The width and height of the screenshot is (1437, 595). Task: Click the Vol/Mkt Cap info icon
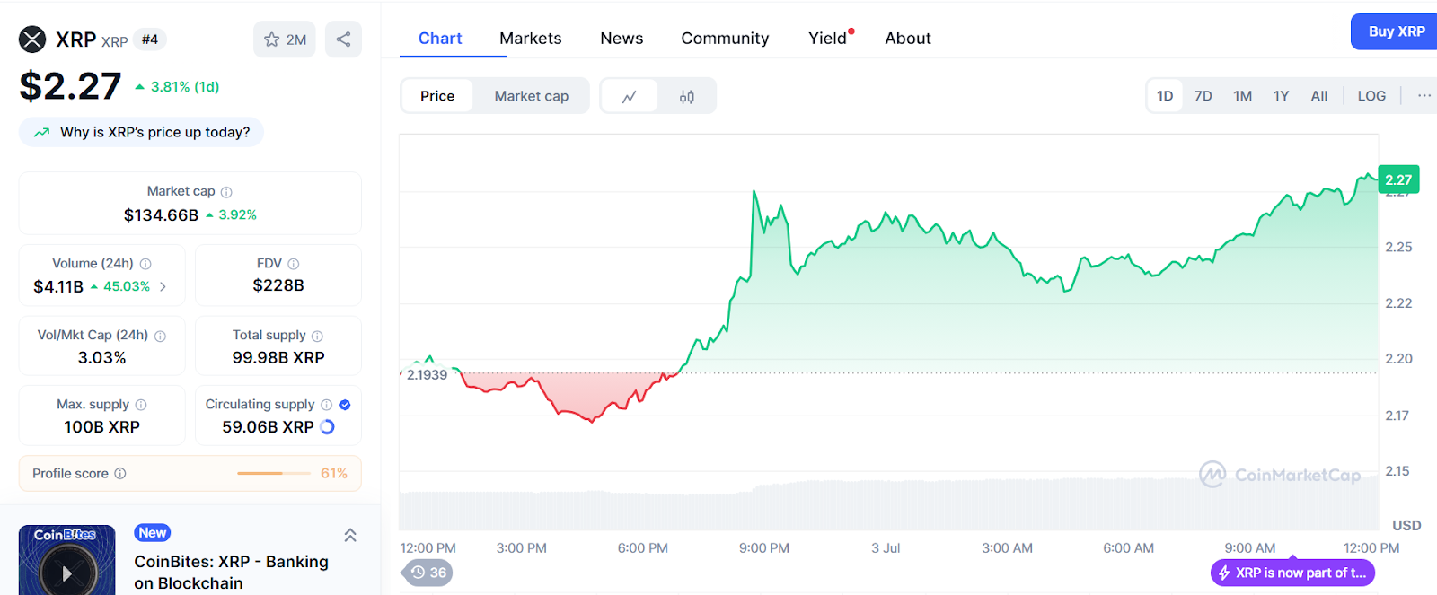(x=161, y=336)
